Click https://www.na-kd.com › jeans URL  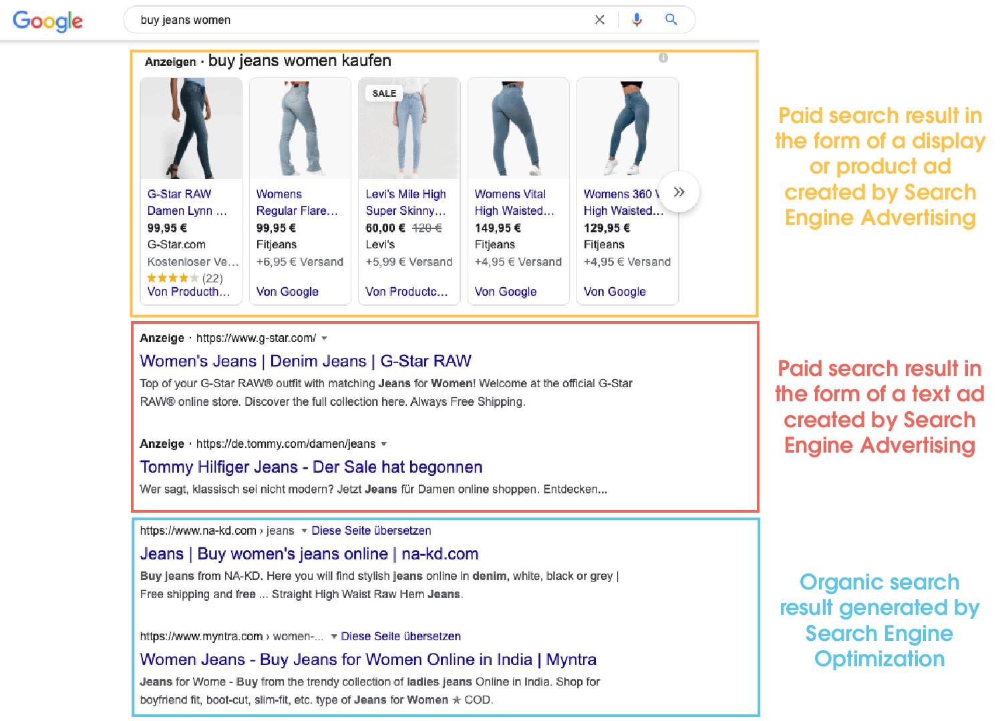pyautogui.click(x=217, y=531)
